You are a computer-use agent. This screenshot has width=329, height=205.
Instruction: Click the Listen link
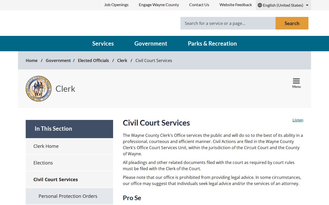pyautogui.click(x=298, y=120)
